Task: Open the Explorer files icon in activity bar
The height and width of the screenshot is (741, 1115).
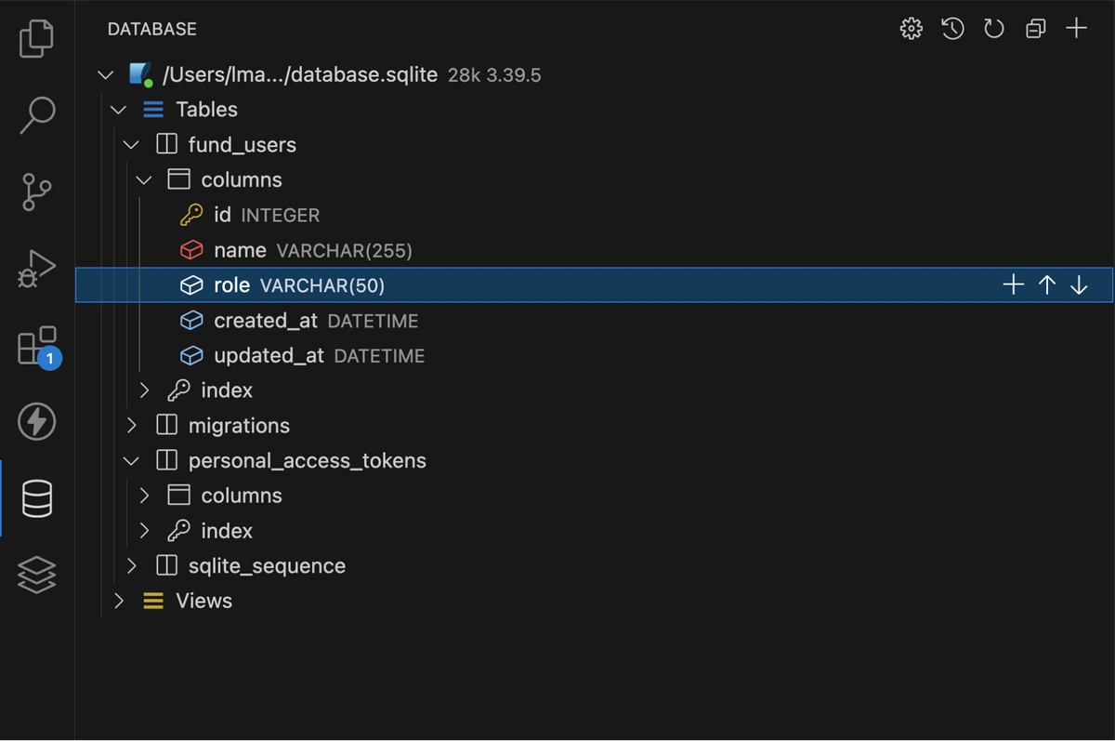Action: 37,39
